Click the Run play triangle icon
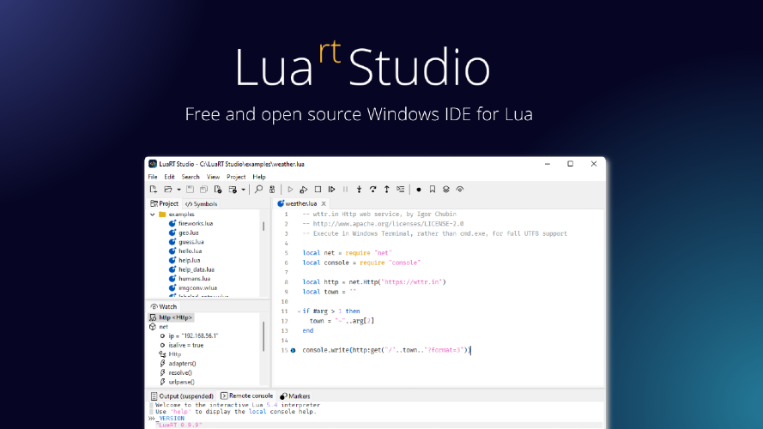Viewport: 763px width, 429px height. point(290,190)
